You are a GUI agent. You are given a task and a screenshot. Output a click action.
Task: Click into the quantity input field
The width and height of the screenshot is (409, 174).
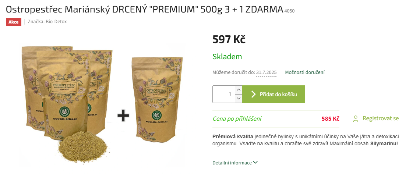[x=224, y=94]
